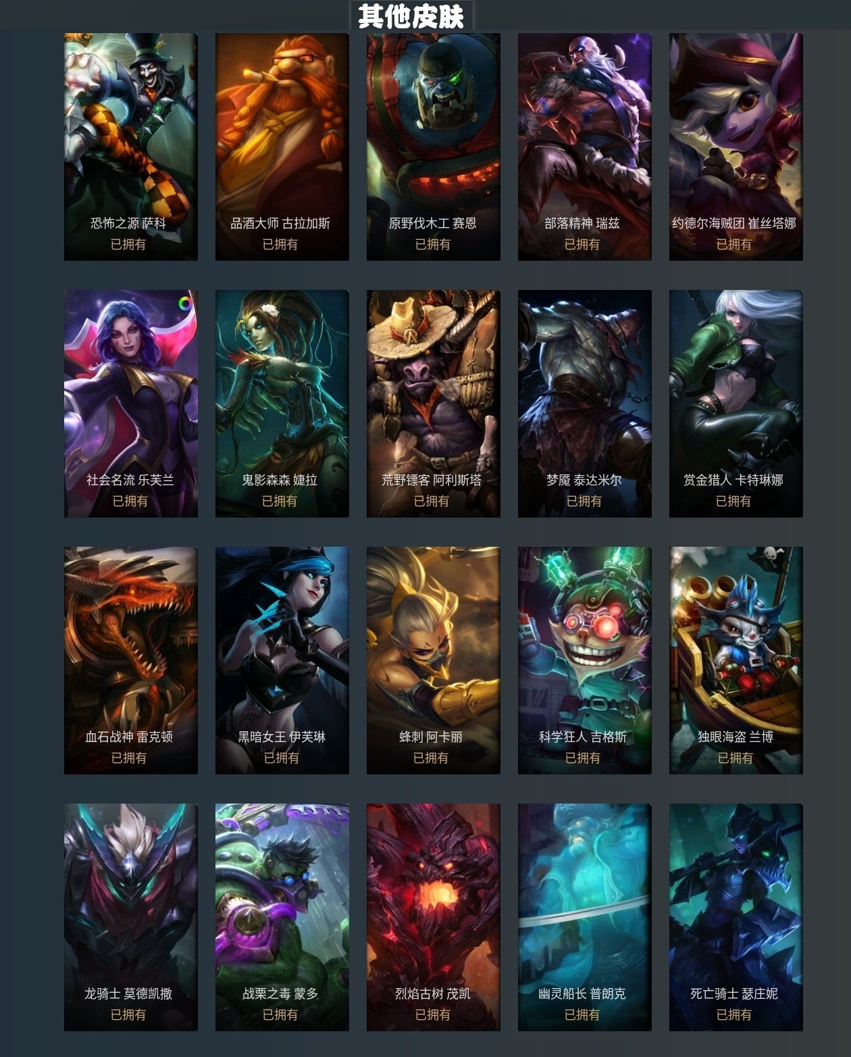Viewport: 851px width, 1057px height.
Task: Choose the 黑暗女王 伊芙琳 skin thumbnail
Action: (x=282, y=660)
